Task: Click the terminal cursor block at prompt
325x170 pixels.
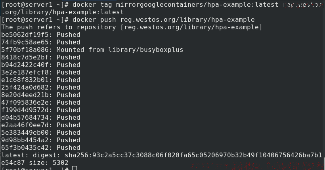Action: point(75,168)
